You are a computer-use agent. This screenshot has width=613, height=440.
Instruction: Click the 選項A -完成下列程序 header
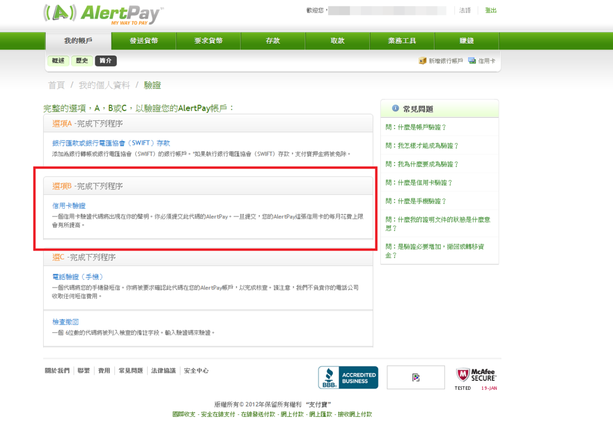[x=87, y=124]
